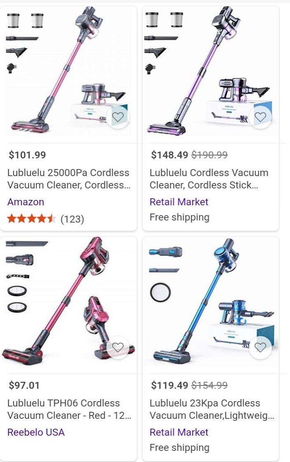Visit the Amazon seller link

point(26,202)
